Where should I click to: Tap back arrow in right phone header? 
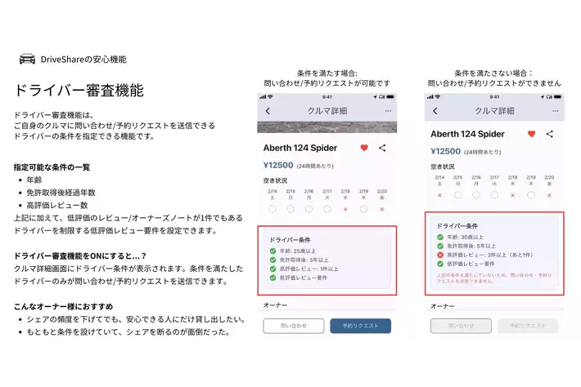tap(435, 111)
